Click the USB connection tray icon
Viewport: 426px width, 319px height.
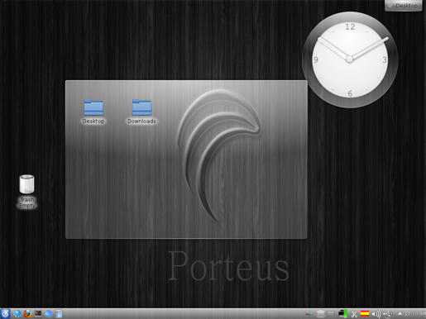(388, 314)
